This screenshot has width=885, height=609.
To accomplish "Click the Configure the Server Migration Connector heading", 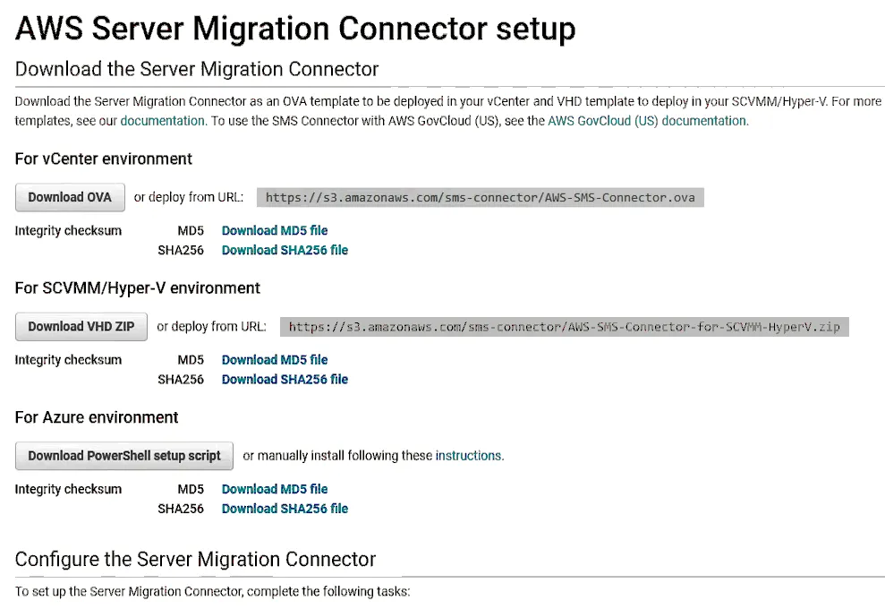I will [x=195, y=560].
